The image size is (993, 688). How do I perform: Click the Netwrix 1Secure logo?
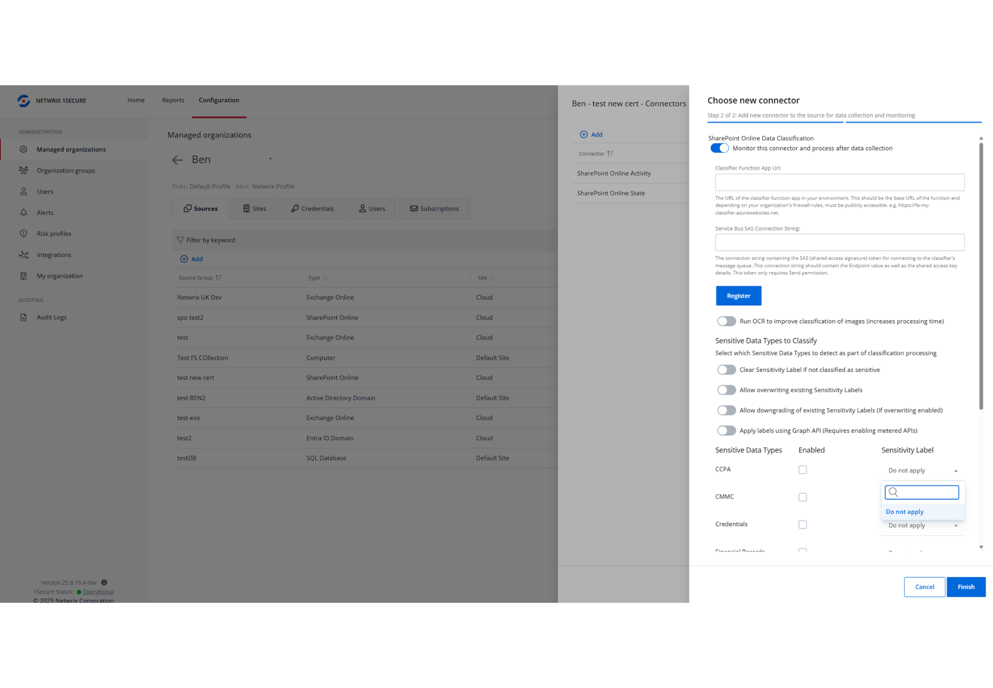click(x=23, y=100)
